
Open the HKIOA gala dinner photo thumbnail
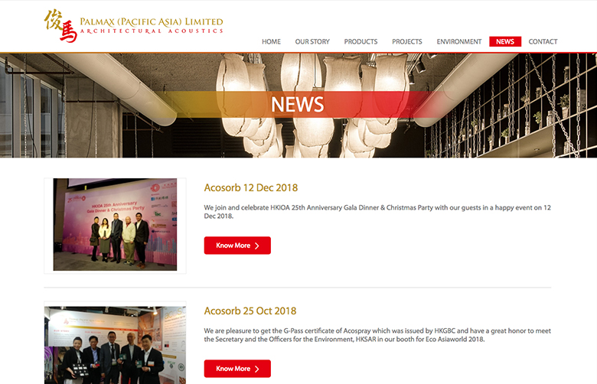115,225
